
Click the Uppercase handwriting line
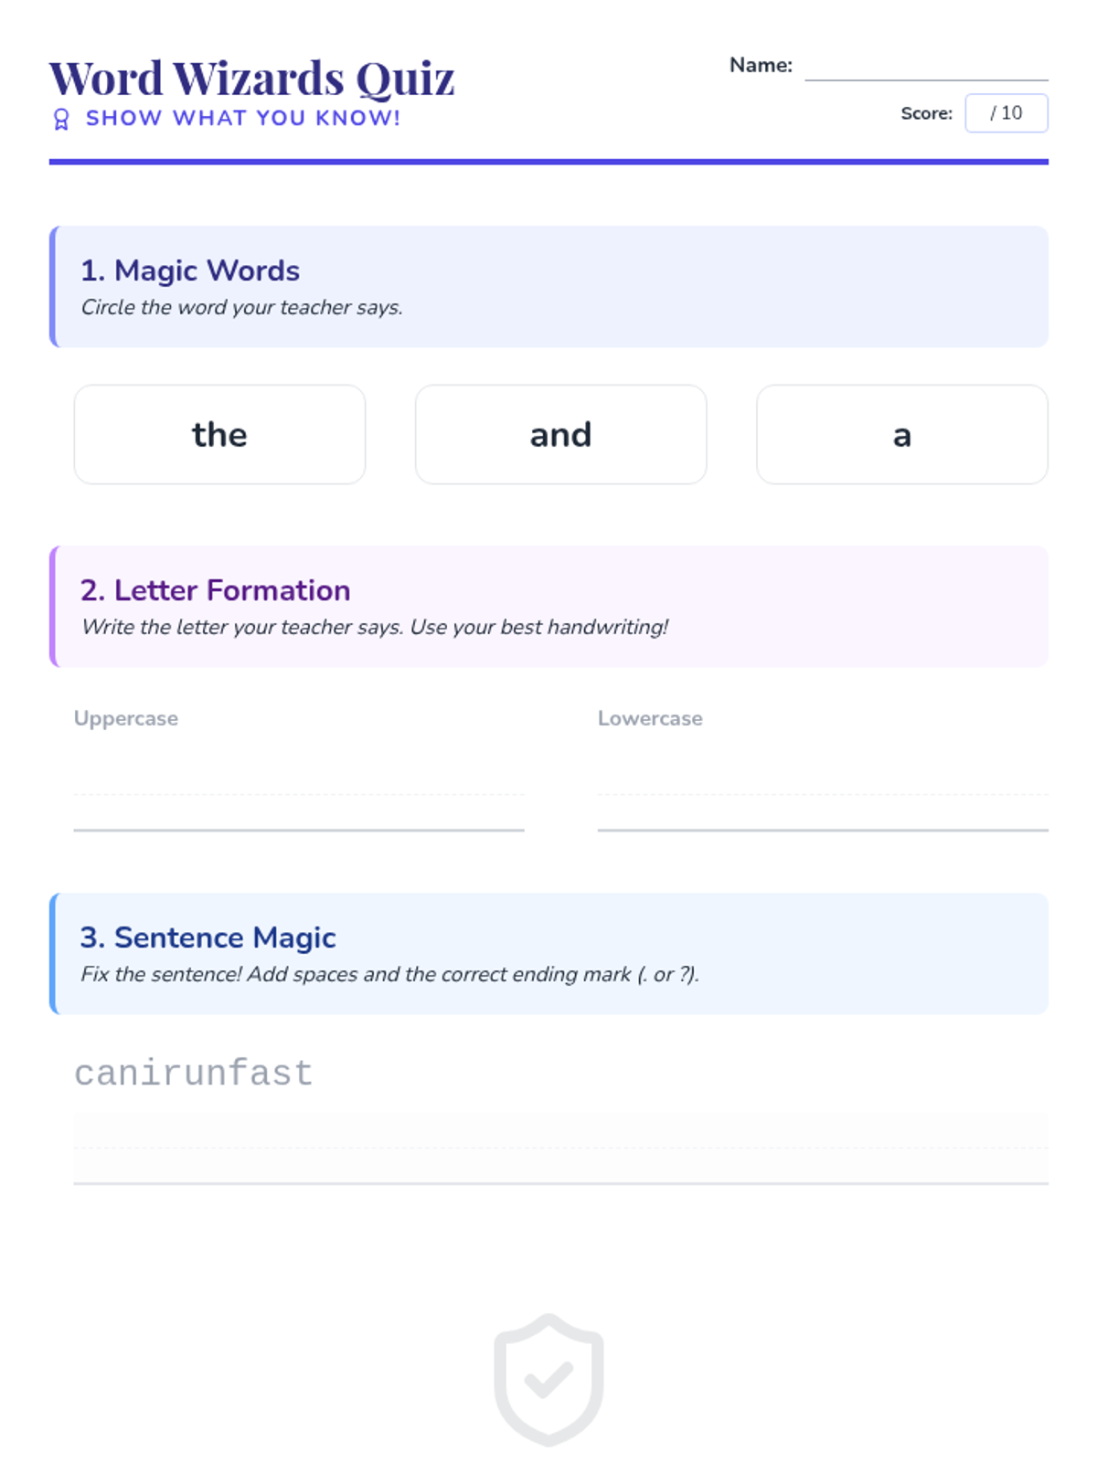(299, 795)
